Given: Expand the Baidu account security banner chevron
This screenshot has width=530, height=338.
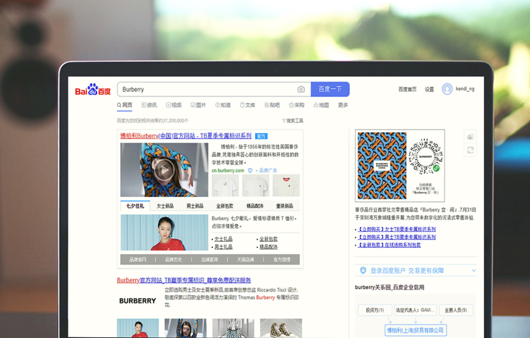Looking at the screenshot, I should coord(473,270).
